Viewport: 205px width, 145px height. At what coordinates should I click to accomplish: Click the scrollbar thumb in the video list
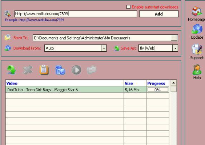(174, 89)
